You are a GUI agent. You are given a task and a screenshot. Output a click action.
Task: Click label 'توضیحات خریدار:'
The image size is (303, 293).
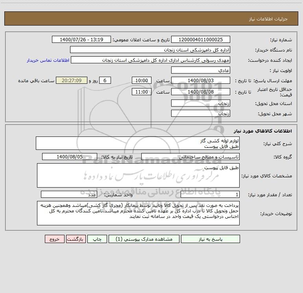[276, 214]
